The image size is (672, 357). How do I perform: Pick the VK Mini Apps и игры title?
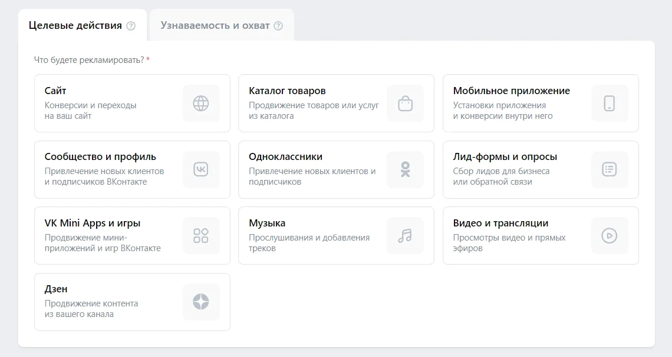click(x=93, y=223)
